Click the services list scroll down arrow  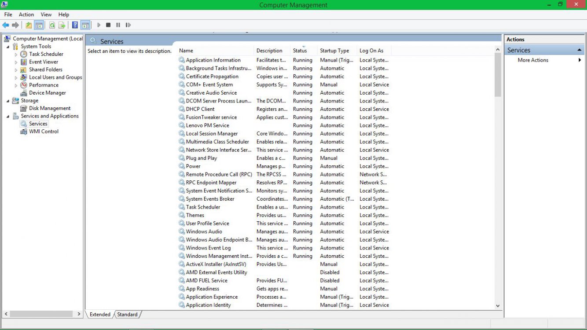tap(498, 306)
